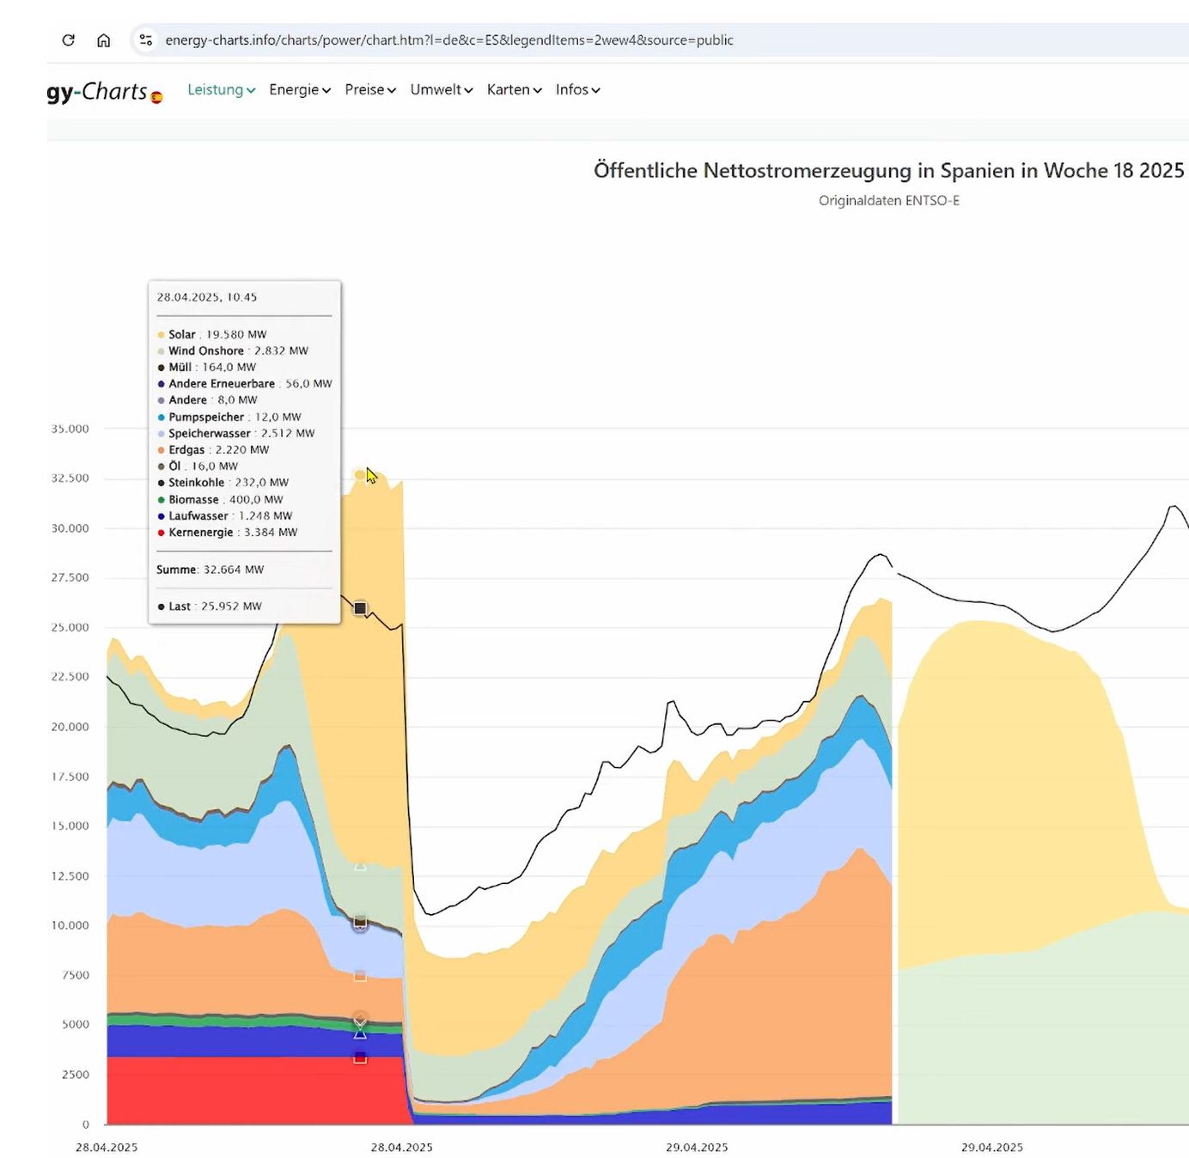Click the Energy-Charts logo

(97, 91)
